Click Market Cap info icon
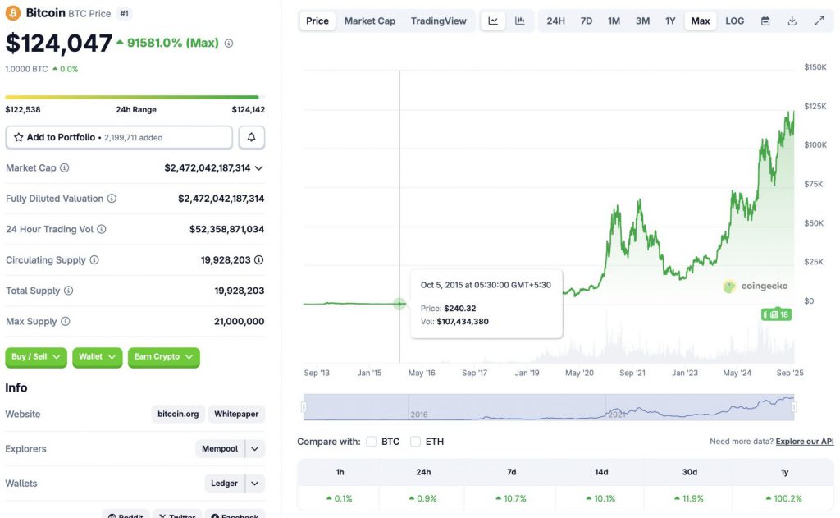This screenshot has height=518, width=840. click(x=65, y=167)
